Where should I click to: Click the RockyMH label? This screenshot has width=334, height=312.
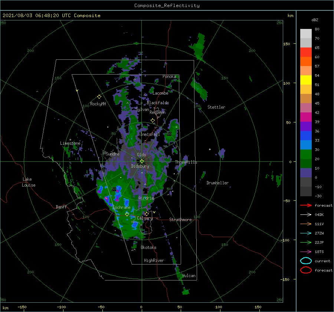(x=98, y=104)
